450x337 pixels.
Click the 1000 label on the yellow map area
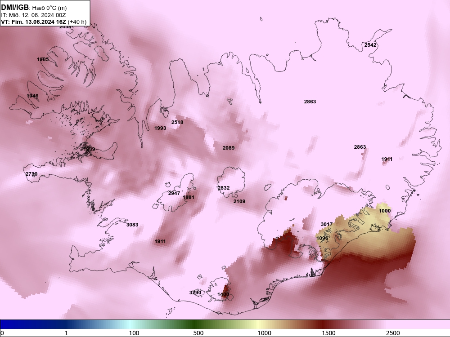(385, 211)
